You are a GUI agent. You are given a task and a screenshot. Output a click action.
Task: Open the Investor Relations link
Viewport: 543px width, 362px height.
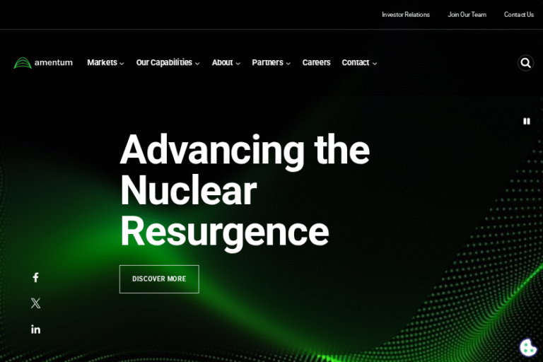point(406,15)
